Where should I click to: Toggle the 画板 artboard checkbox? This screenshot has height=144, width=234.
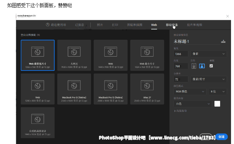pyautogui.click(x=211, y=66)
